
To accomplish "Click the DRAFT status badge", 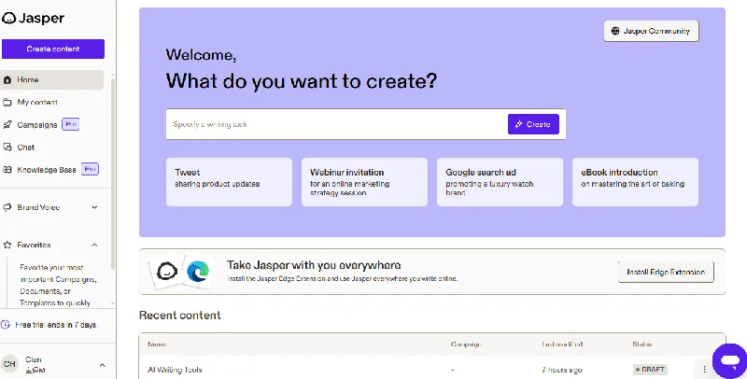I will (x=650, y=370).
